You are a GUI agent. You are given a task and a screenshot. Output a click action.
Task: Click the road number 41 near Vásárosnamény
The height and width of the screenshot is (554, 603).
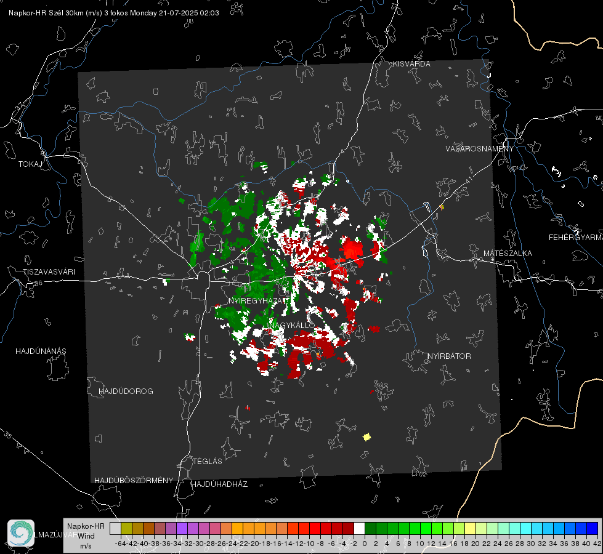tap(468, 180)
